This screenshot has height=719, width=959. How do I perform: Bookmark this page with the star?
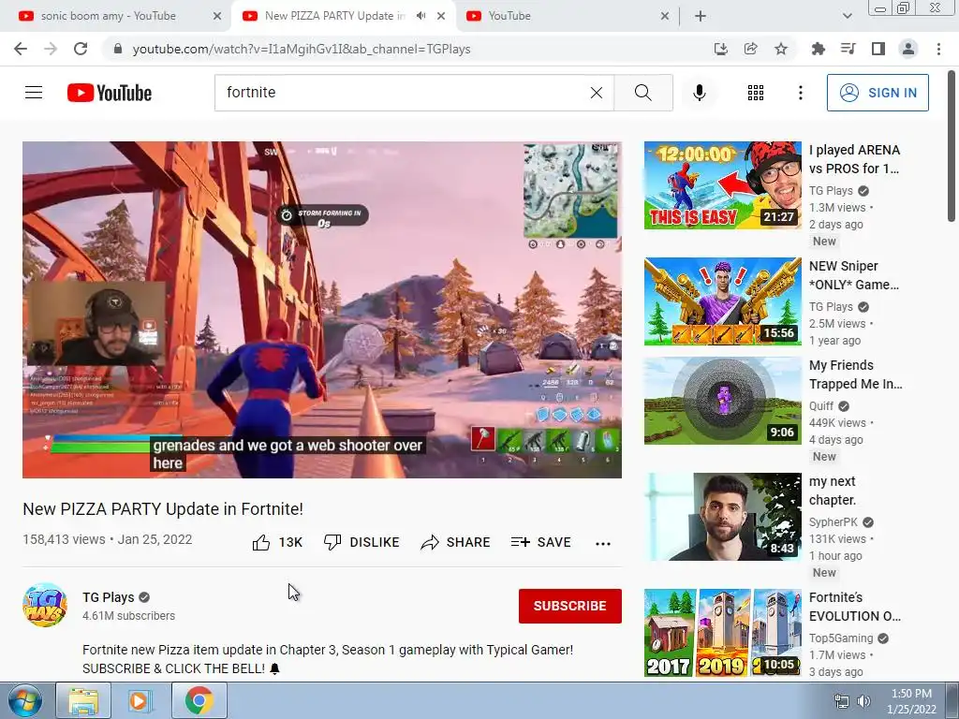[781, 49]
